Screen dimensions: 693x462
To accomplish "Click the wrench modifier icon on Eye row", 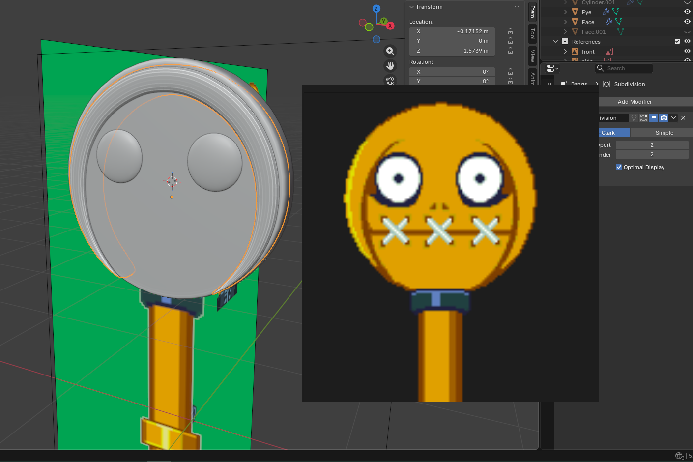I will pyautogui.click(x=606, y=12).
